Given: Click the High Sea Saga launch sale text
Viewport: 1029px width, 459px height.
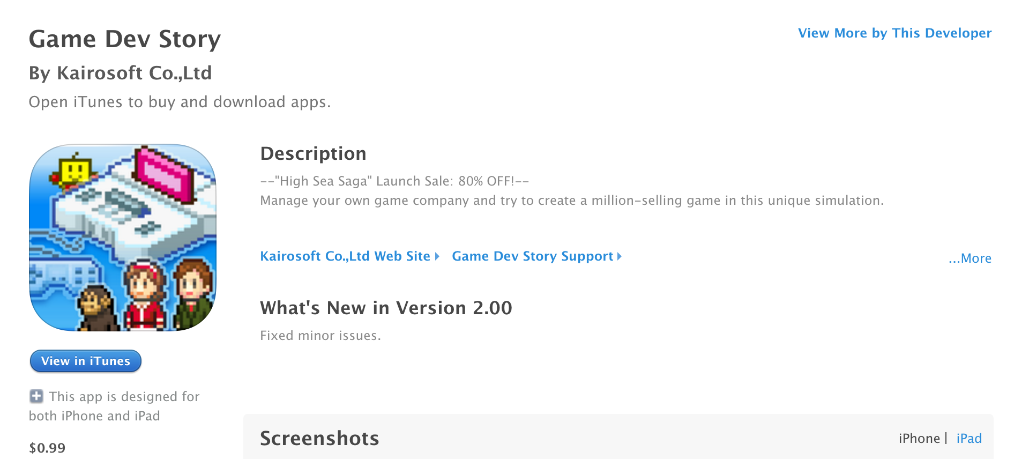Looking at the screenshot, I should [x=394, y=181].
